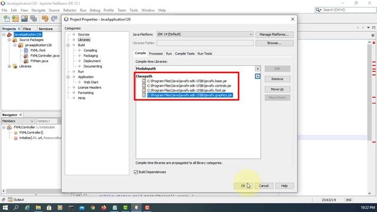Open File Explorer from the taskbar
The image size is (377, 212).
coord(38,207)
